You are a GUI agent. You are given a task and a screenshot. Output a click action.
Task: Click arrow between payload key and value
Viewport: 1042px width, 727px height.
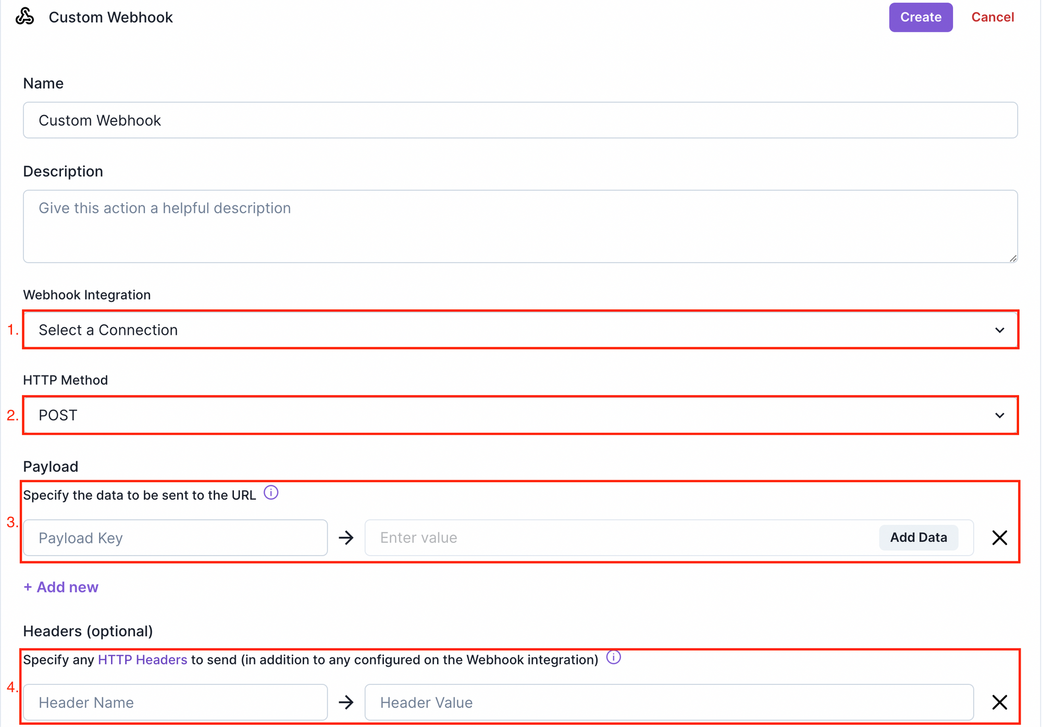click(x=346, y=537)
